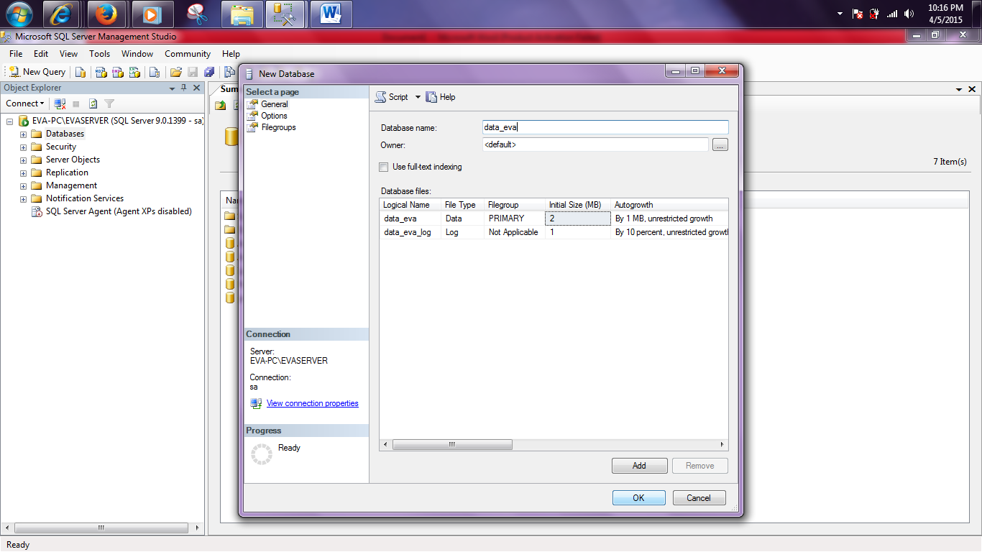Expand the Notification Services node
Image resolution: width=982 pixels, height=552 pixels.
[x=23, y=199]
